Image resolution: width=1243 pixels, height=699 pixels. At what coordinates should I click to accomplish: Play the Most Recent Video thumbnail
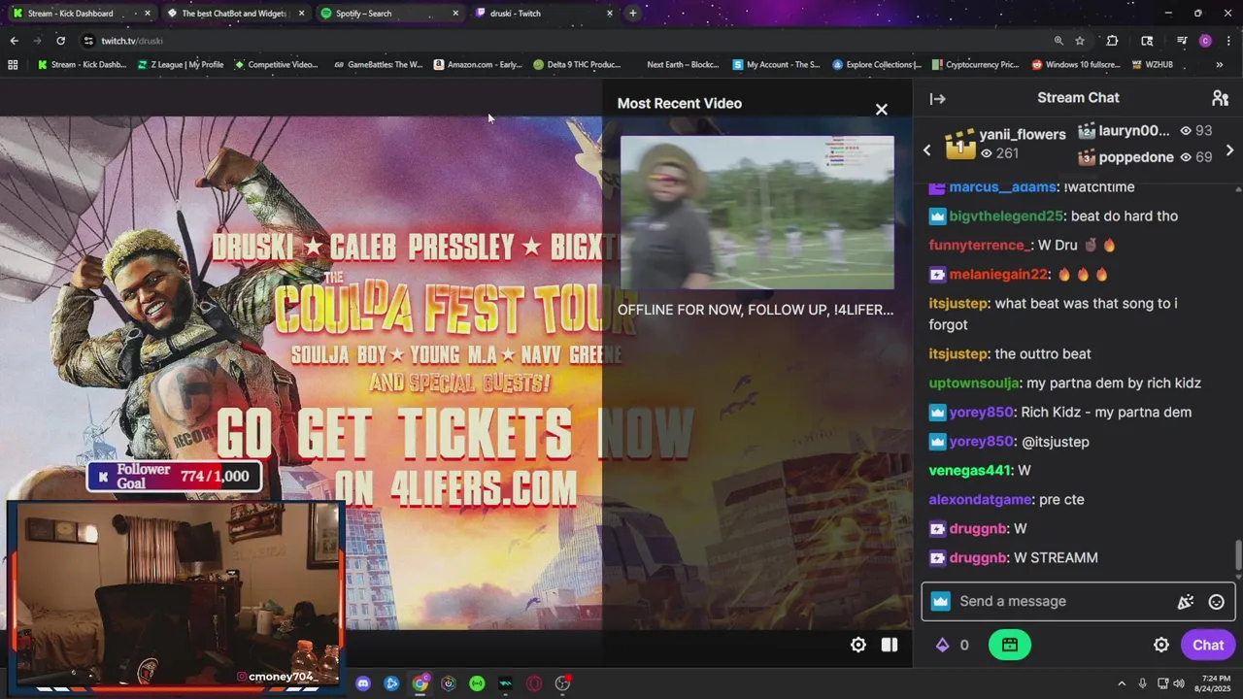pos(757,213)
